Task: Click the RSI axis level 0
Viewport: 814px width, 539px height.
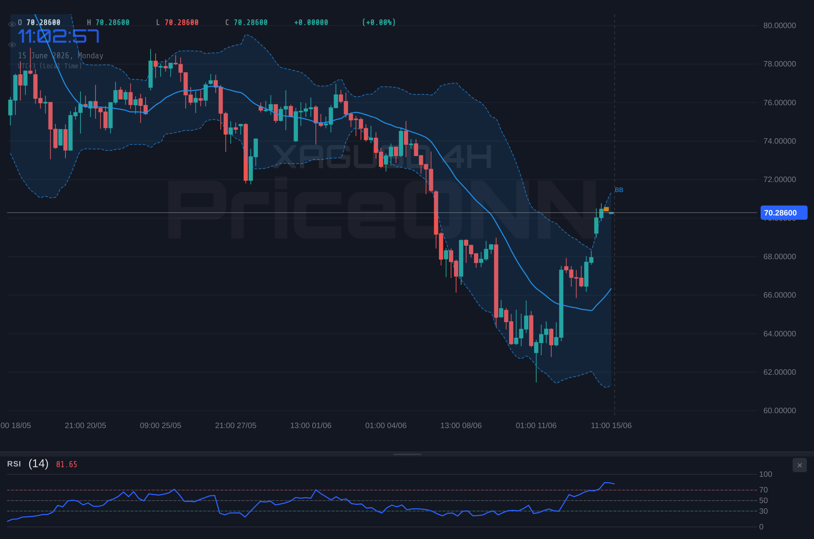Action: [761, 527]
